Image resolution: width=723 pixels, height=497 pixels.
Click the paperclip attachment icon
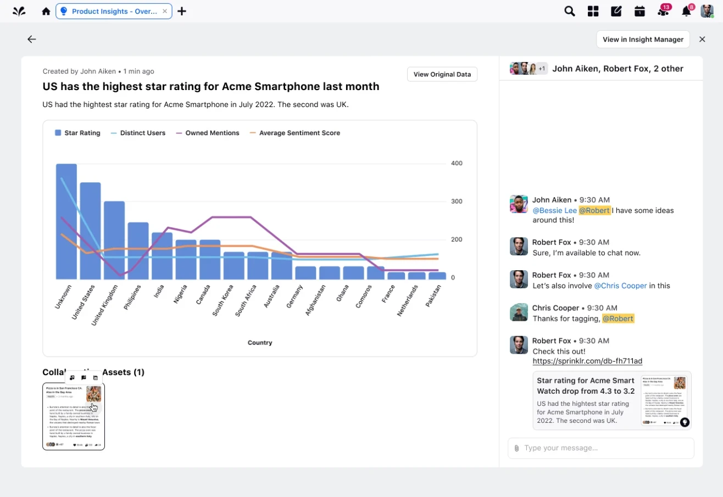click(x=516, y=448)
